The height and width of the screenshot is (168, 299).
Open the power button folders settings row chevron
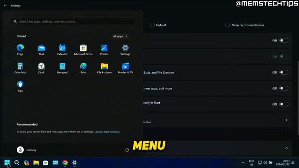286,120
